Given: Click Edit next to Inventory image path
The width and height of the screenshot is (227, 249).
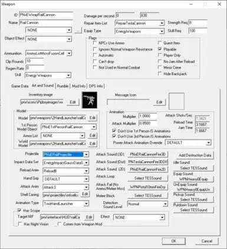Looking at the screenshot, I should (73, 102).
